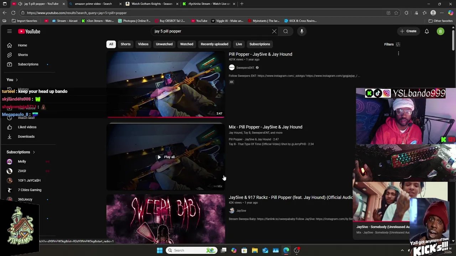Image resolution: width=456 pixels, height=256 pixels.
Task: Select the Shorts filter chip
Action: [x=125, y=44]
